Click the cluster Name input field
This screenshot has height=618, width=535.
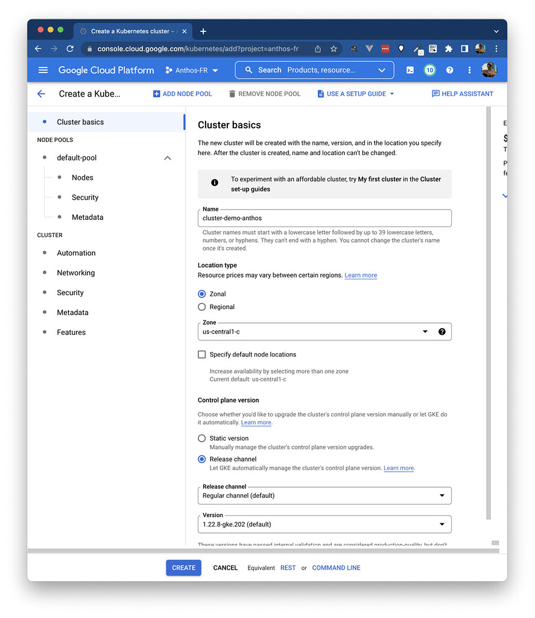324,218
